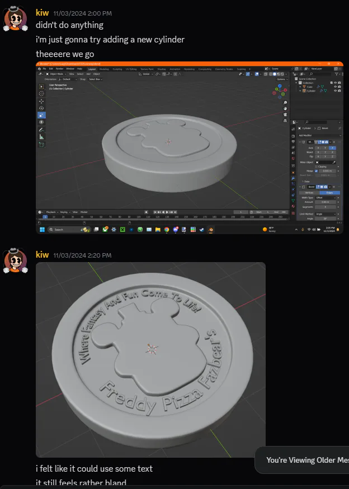Hide the Cylinder using its eye icon
The image size is (349, 489).
click(x=336, y=91)
